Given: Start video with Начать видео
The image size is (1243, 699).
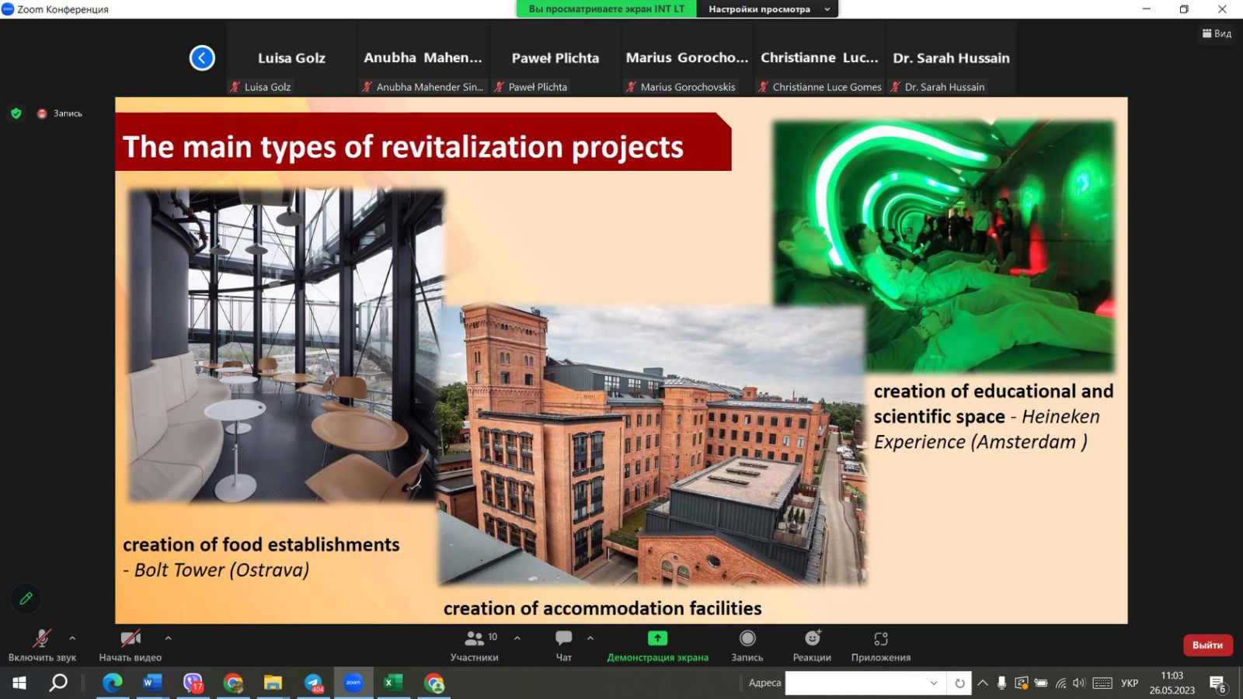Looking at the screenshot, I should pyautogui.click(x=130, y=645).
